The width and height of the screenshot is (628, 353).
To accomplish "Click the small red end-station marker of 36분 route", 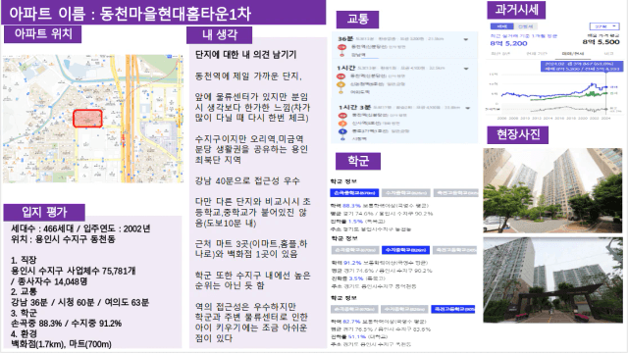I will [342, 55].
